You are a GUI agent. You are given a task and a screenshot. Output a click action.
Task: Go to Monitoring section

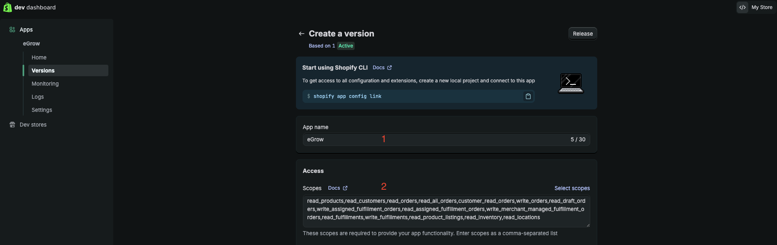click(x=45, y=84)
